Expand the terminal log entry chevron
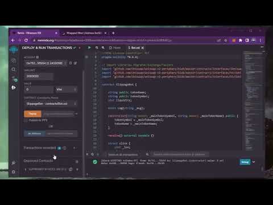 click(254, 162)
